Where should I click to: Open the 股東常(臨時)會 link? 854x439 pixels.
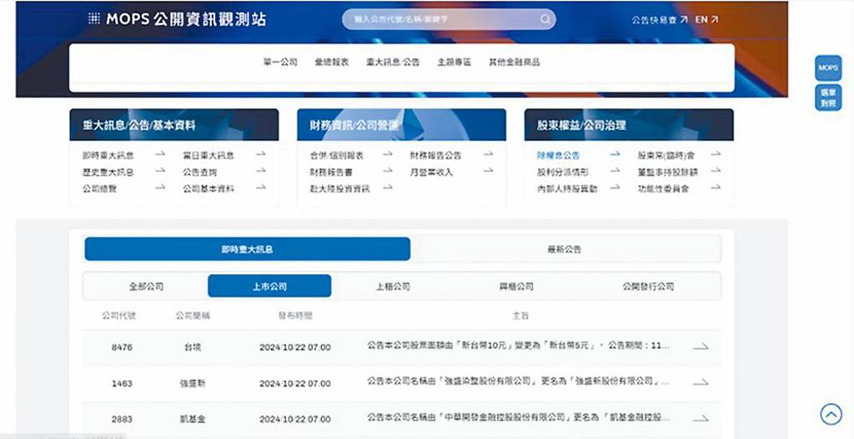[x=666, y=155]
